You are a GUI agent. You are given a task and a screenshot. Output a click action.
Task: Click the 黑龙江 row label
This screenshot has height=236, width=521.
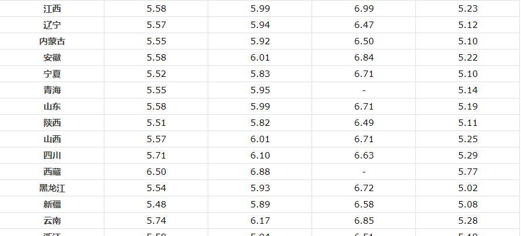pos(52,188)
